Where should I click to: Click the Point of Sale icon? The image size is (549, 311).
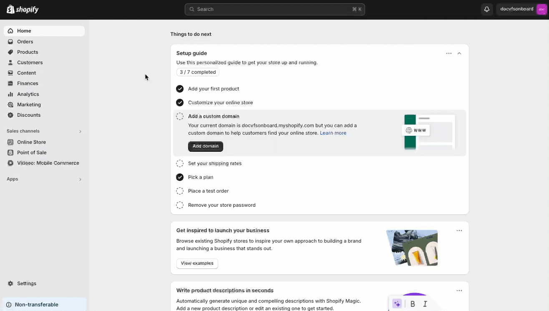[x=10, y=153]
